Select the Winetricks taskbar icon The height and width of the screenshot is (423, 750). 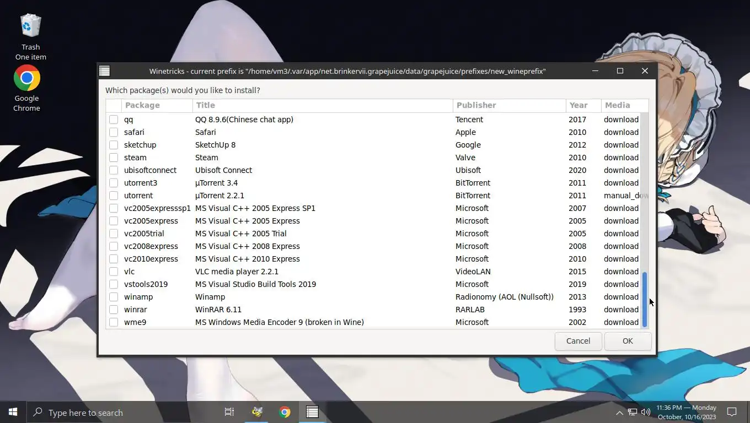[x=312, y=412]
